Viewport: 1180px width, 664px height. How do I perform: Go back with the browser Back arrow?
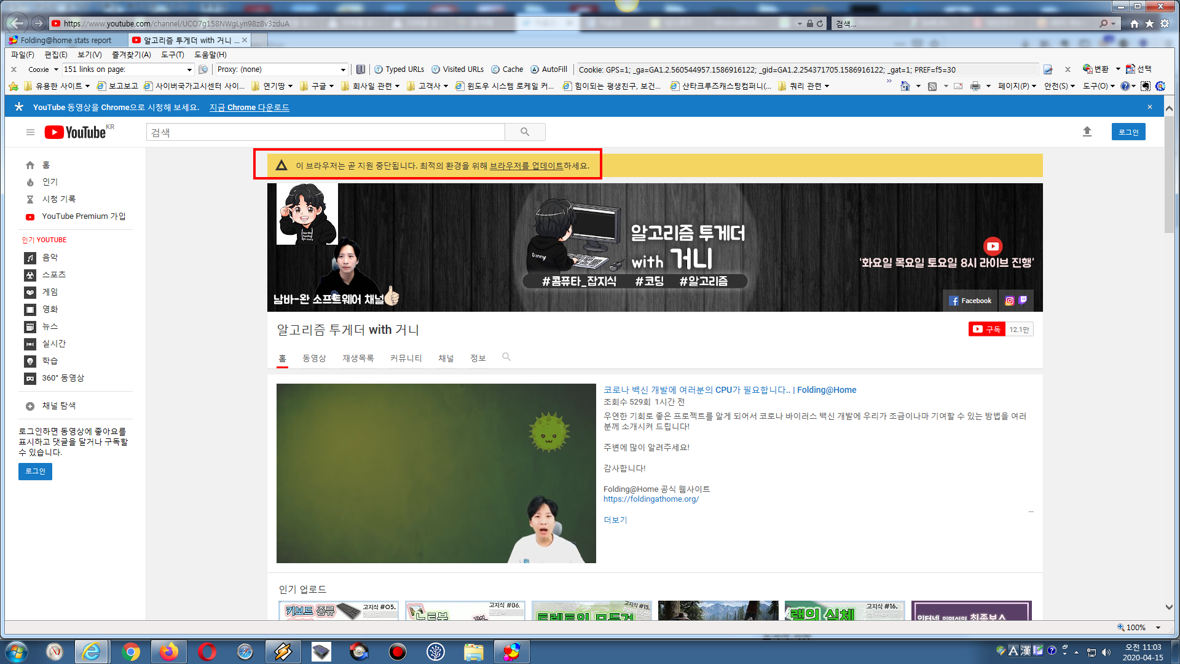(17, 23)
